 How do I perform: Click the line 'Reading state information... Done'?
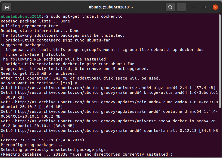pyautogui.click(x=40, y=31)
